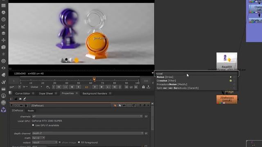Go to first frame on timeline
Viewport: 262px width, 147px height.
tap(59, 87)
